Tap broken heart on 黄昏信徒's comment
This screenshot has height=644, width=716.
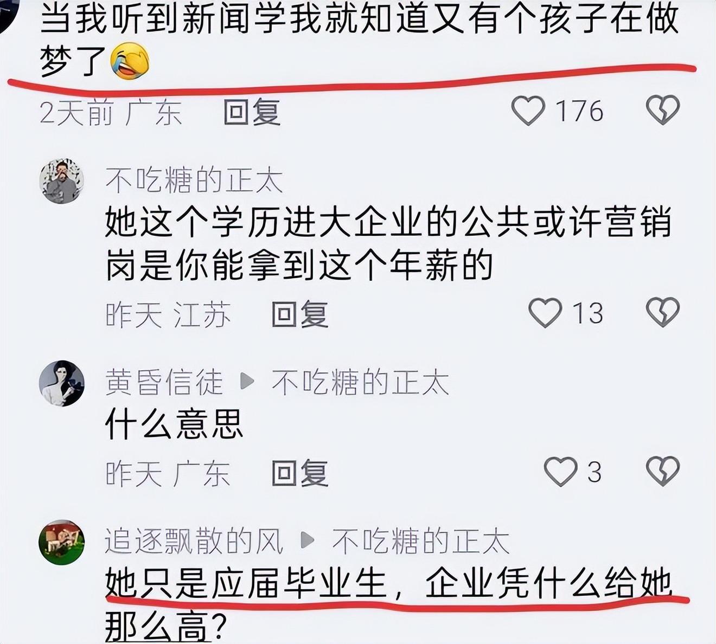click(663, 471)
